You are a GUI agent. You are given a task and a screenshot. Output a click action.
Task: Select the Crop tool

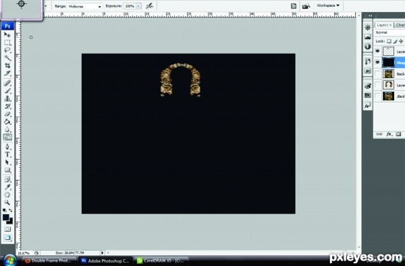pos(7,66)
